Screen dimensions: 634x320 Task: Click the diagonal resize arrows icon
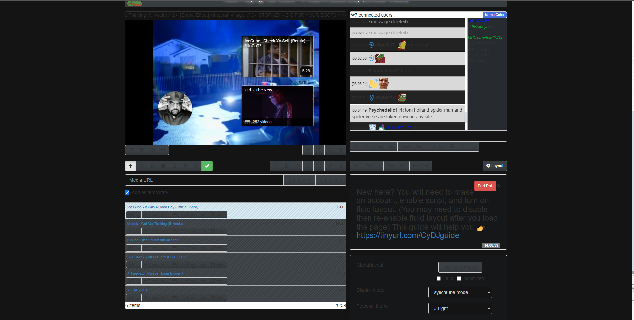pyautogui.click(x=308, y=166)
